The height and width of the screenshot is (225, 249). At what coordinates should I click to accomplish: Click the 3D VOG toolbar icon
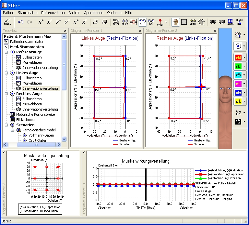239,21
